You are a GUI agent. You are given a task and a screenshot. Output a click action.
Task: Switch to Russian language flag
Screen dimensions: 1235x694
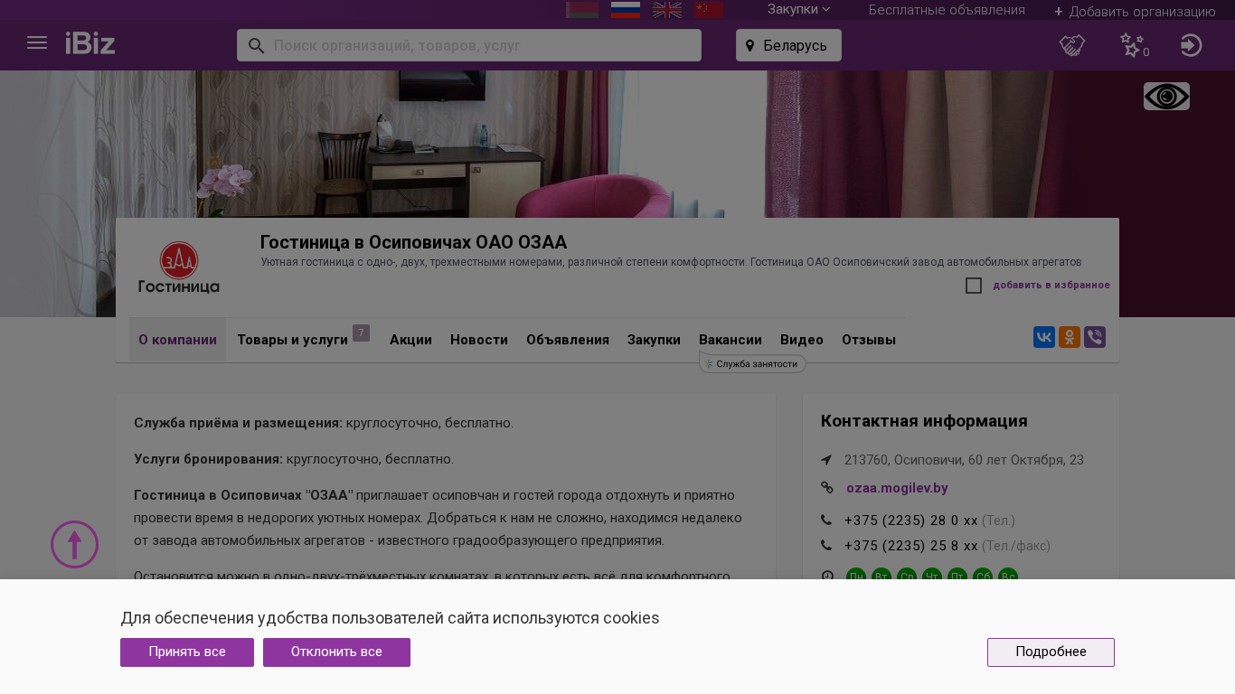tap(626, 10)
